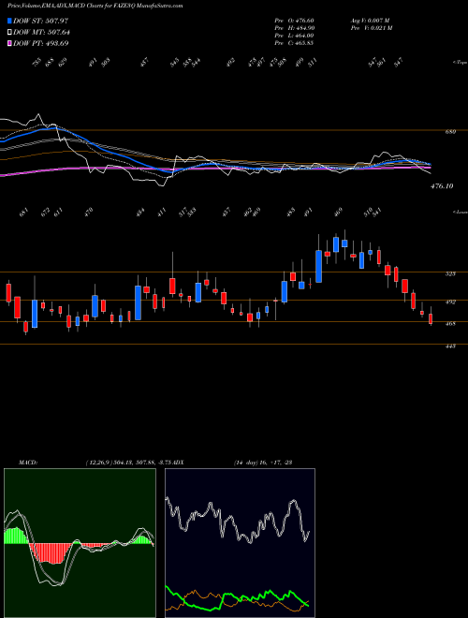This screenshot has height=618, width=468.
Task: Click the tallest blue candlestick near the peak
Action: click(318, 266)
